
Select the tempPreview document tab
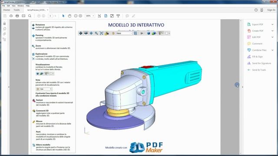coord(36,10)
